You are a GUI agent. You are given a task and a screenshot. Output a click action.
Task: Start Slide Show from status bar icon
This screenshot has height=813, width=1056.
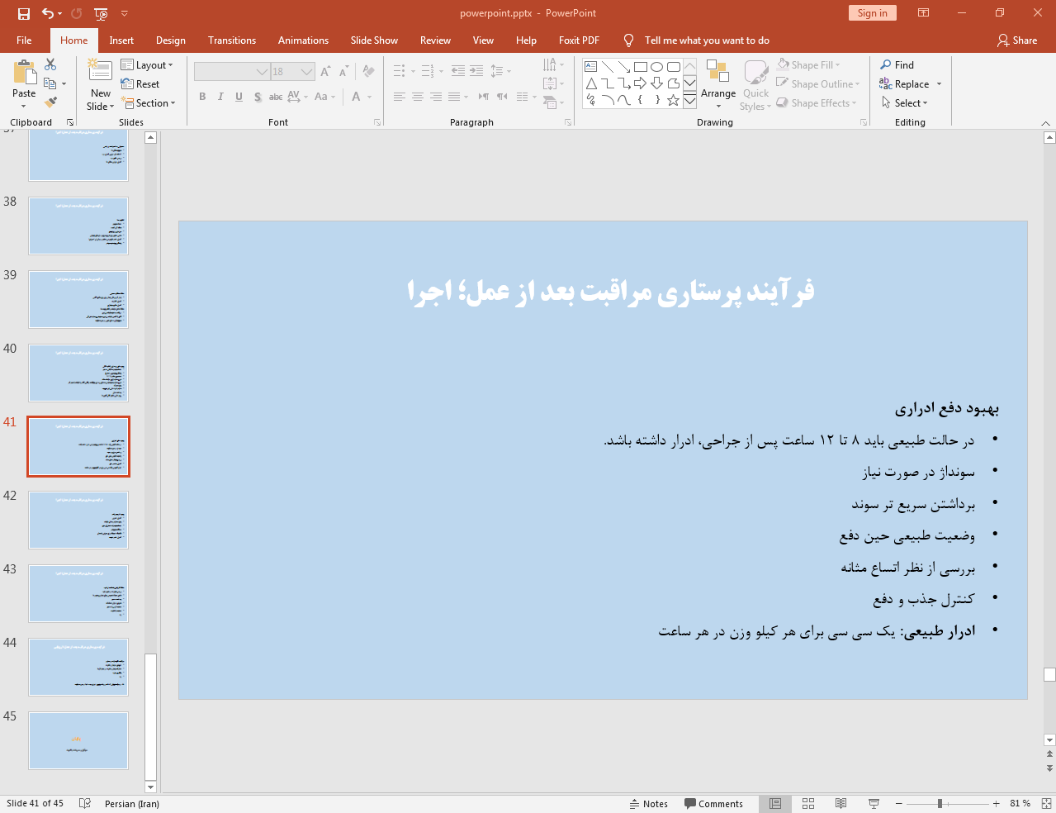(874, 803)
